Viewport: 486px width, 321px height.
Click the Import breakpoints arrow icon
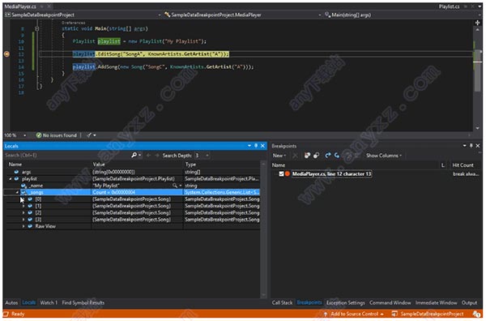tap(337, 156)
